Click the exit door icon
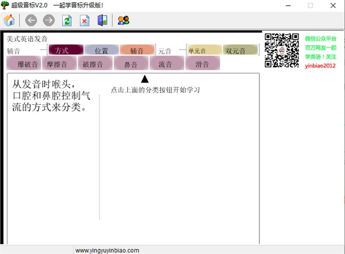This screenshot has height=254, width=345. 102,20
